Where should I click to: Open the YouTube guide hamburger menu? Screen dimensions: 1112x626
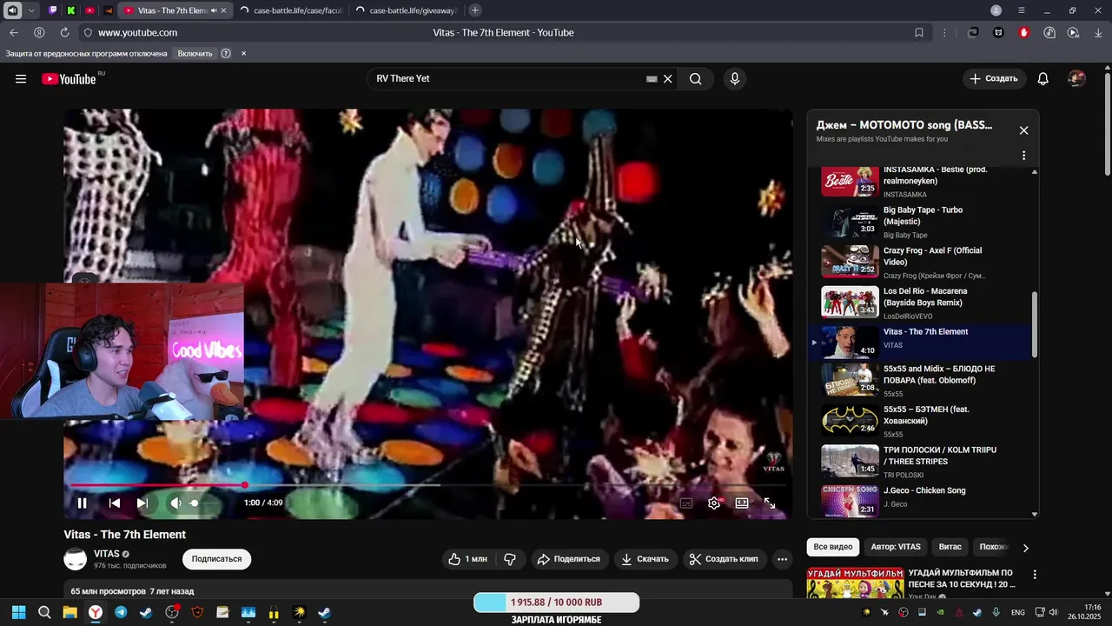click(21, 79)
